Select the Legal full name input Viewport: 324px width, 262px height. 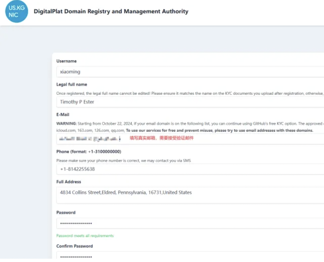(190, 102)
